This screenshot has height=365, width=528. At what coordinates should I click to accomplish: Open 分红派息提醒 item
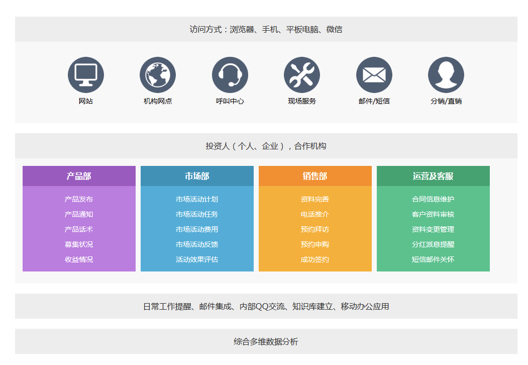point(433,244)
